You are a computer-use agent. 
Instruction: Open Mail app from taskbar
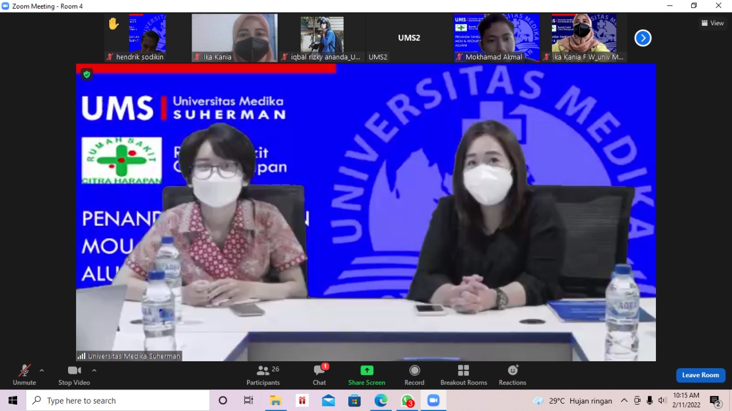[x=328, y=401]
